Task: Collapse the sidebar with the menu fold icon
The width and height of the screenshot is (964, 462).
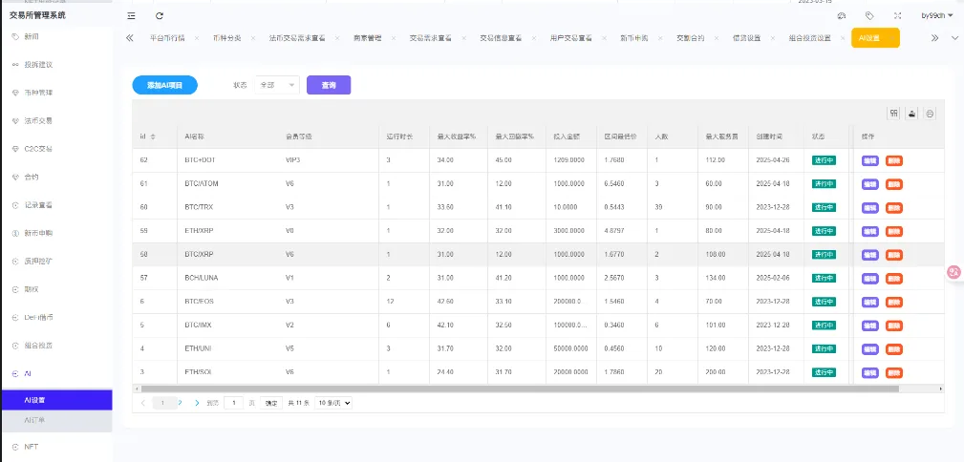Action: point(131,15)
